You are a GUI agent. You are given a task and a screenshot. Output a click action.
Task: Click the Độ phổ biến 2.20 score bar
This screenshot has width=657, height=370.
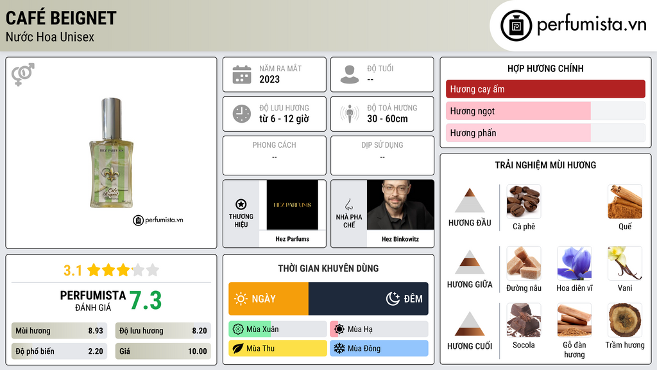click(x=60, y=351)
